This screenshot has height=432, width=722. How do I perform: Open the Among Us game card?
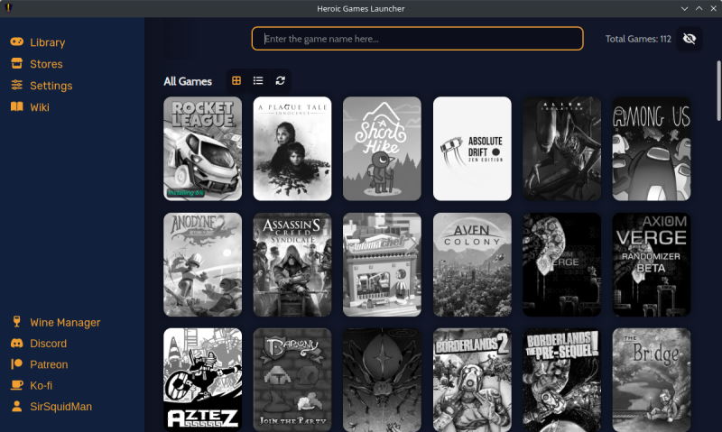651,149
